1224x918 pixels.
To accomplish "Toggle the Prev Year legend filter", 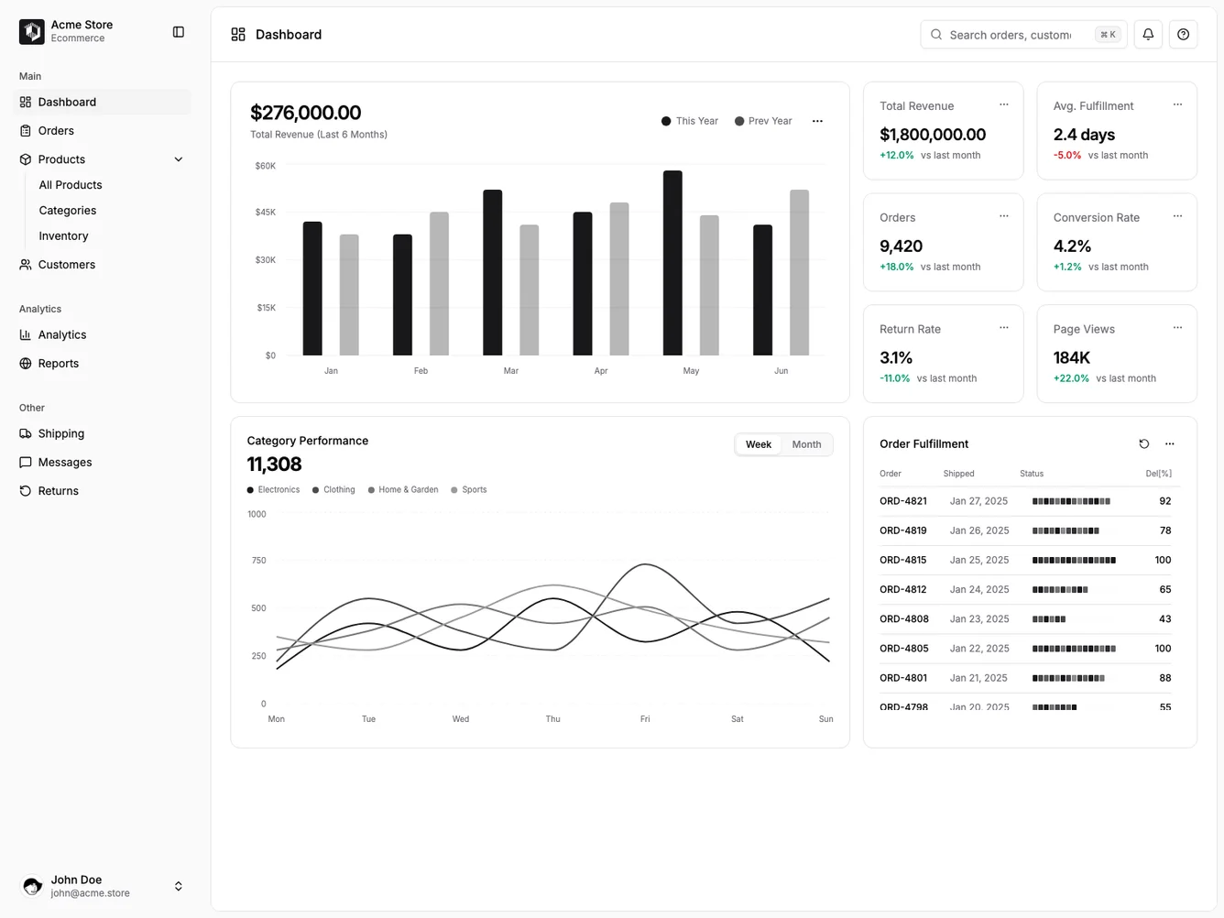I will click(762, 120).
